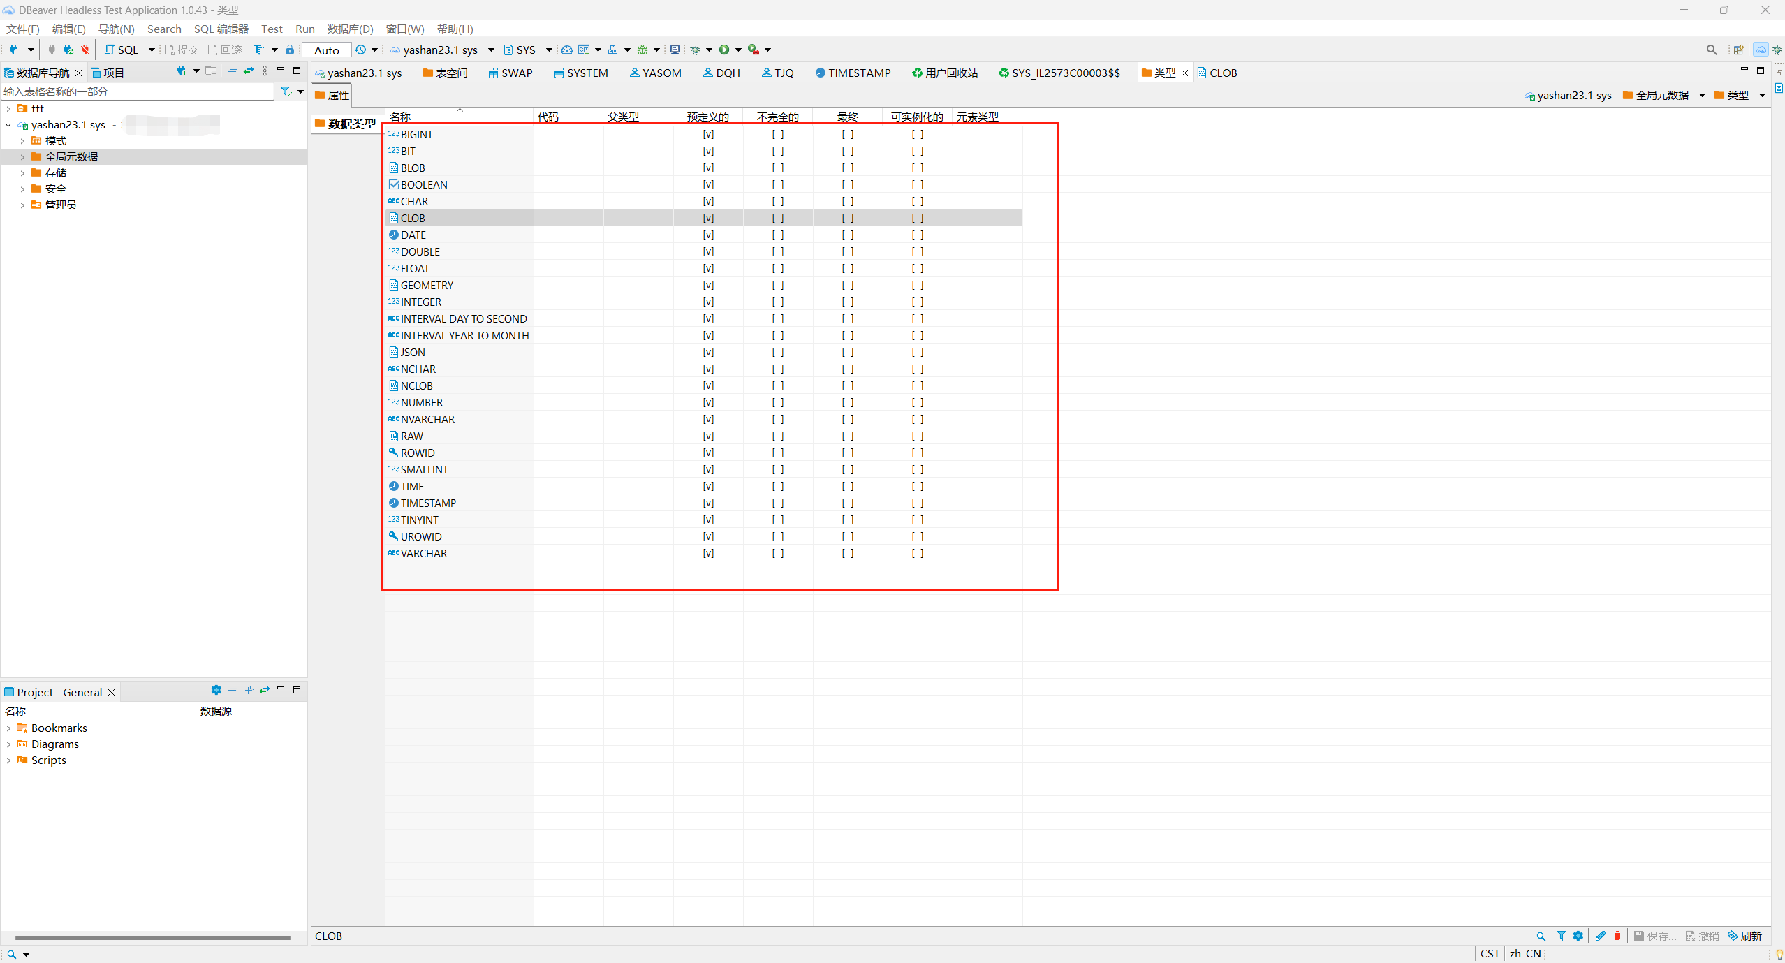Open the SQL 编辑器 menu
1785x963 pixels.
click(221, 29)
